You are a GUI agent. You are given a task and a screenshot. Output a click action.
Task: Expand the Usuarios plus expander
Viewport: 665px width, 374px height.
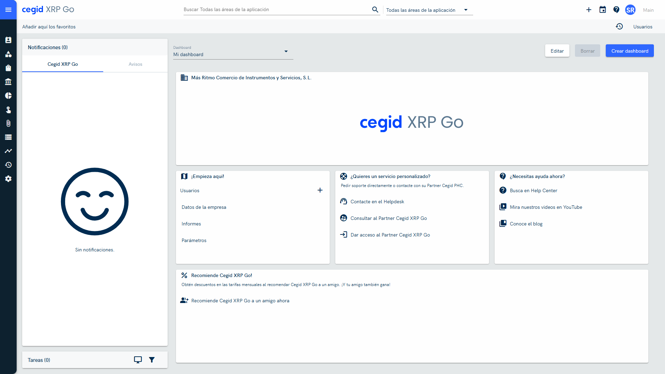pos(320,190)
